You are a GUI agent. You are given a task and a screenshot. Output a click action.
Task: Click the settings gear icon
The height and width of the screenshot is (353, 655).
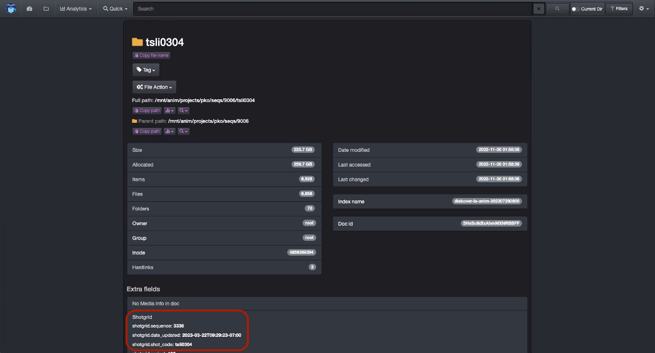tap(643, 8)
